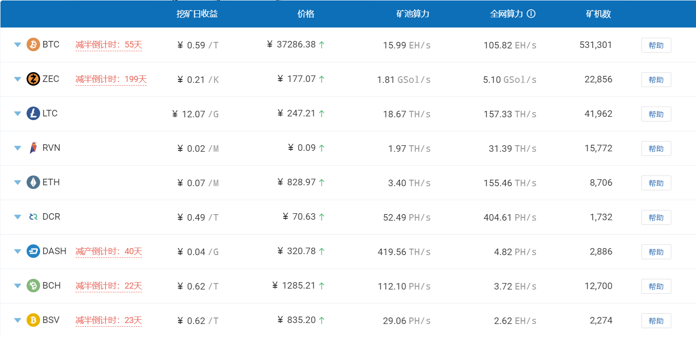Click the Ethereum ETH diamond icon
Screen dimensions: 696x337
click(33, 182)
